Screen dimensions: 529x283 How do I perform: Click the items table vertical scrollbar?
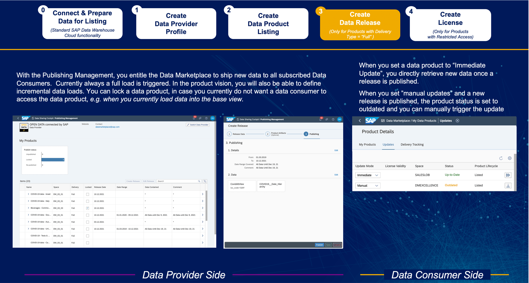click(x=206, y=206)
